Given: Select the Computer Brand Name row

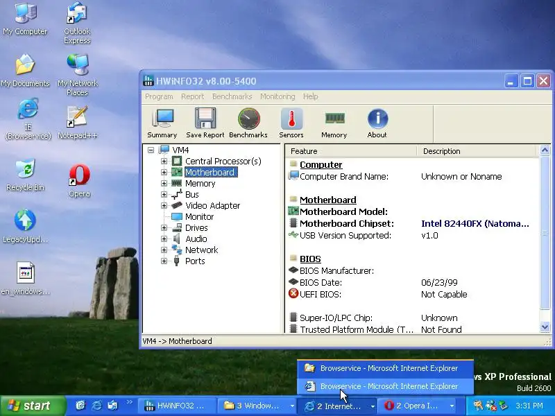Looking at the screenshot, I should 412,177.
